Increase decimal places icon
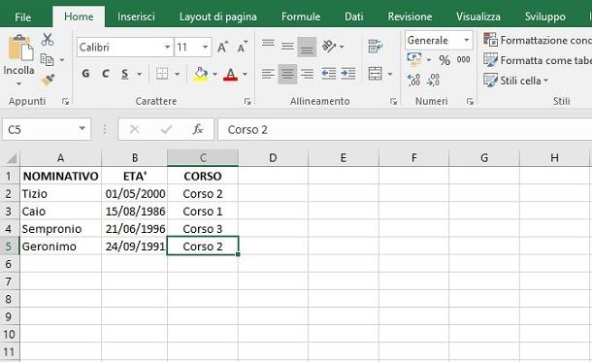592x362 pixels. [413, 80]
